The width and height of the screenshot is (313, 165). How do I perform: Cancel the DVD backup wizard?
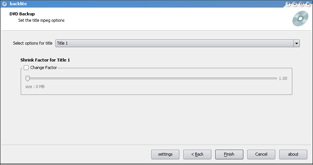click(261, 154)
